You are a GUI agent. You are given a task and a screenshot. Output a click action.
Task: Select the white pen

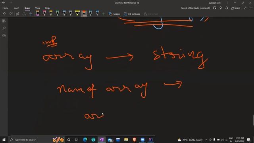[x=71, y=13]
